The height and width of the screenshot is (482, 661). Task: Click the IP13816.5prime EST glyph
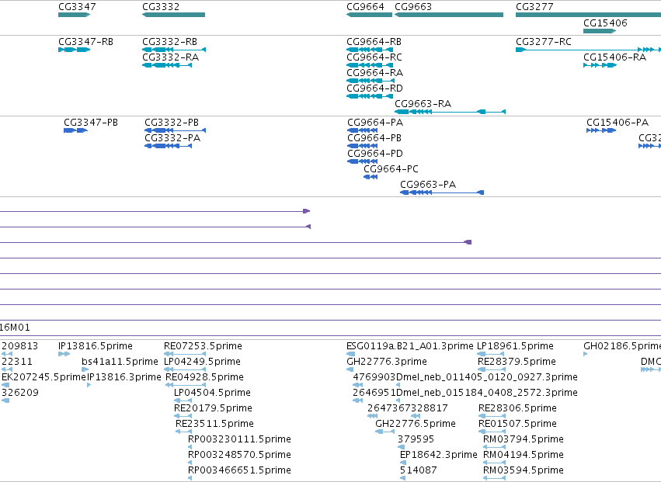[64, 354]
